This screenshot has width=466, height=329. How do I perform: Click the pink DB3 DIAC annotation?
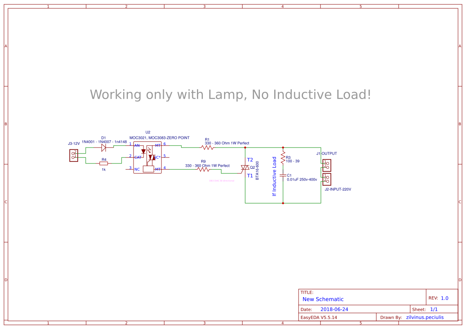tap(221, 180)
